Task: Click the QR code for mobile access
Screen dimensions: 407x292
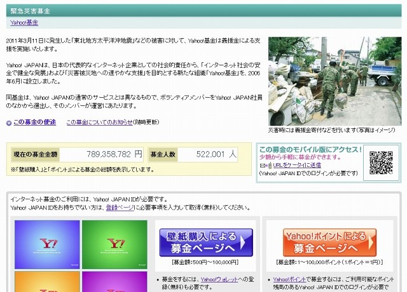Action: (381, 163)
